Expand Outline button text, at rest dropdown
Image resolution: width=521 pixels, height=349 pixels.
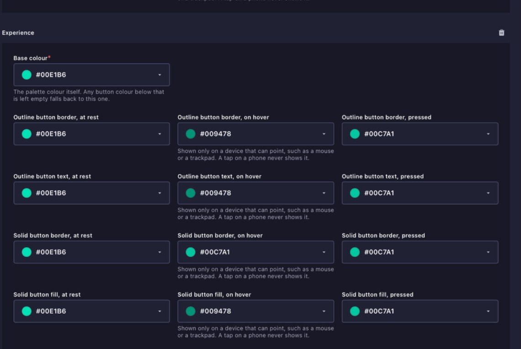click(160, 193)
